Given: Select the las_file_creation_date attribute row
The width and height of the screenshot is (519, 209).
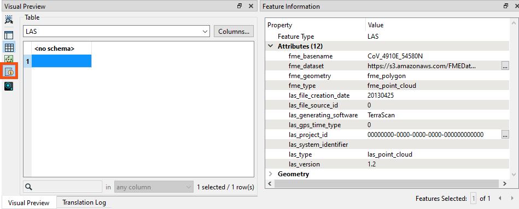Looking at the screenshot, I should point(387,95).
